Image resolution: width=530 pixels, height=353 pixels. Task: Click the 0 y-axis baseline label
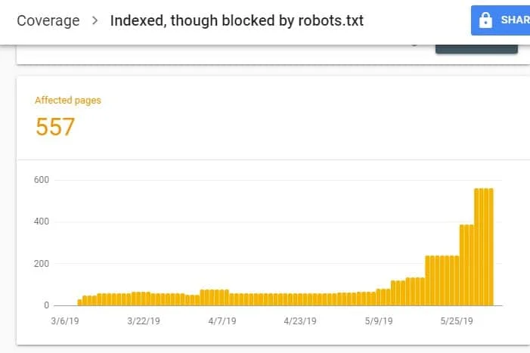(x=46, y=305)
